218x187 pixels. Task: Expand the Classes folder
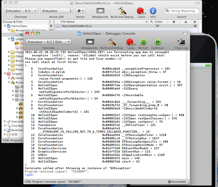click(9, 52)
